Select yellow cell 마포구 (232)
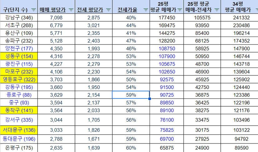Screen dimensions: 258x152 [x=19, y=72]
